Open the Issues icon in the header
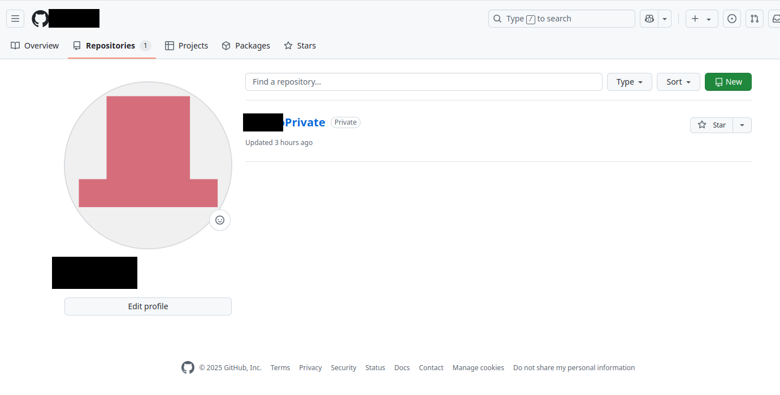The width and height of the screenshot is (780, 395). click(x=731, y=18)
